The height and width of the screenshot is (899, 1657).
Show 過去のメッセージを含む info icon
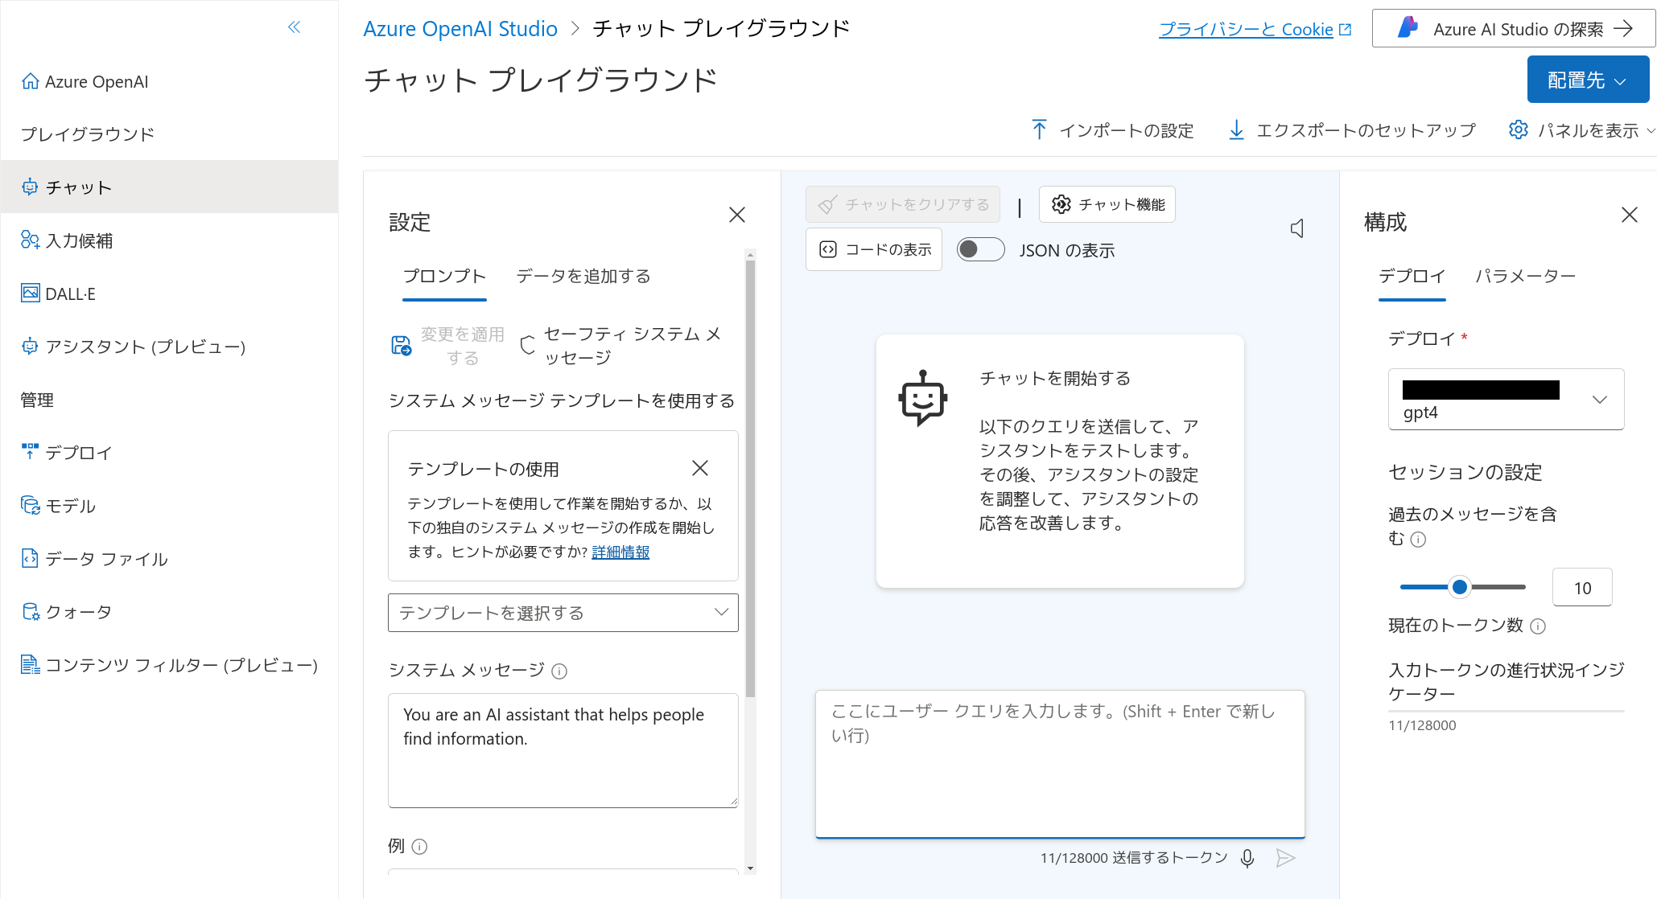[x=1419, y=540]
